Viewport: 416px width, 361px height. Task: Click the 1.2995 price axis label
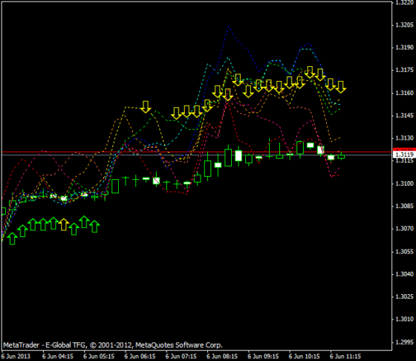405,342
